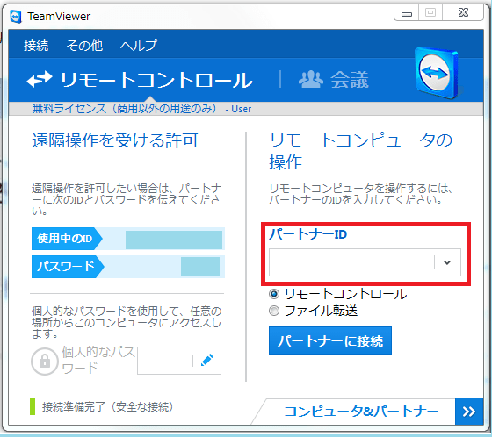Select the リモートコントロール radio button
Image resolution: width=492 pixels, height=437 pixels.
pos(274,294)
